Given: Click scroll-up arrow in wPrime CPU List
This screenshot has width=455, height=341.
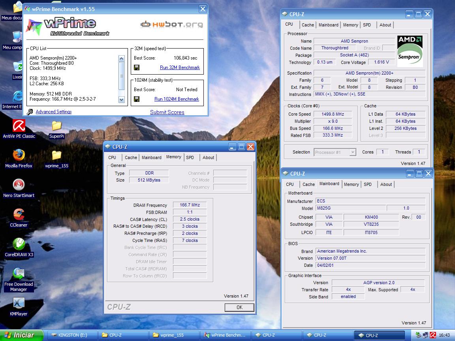Looking at the screenshot, I should 122,58.
